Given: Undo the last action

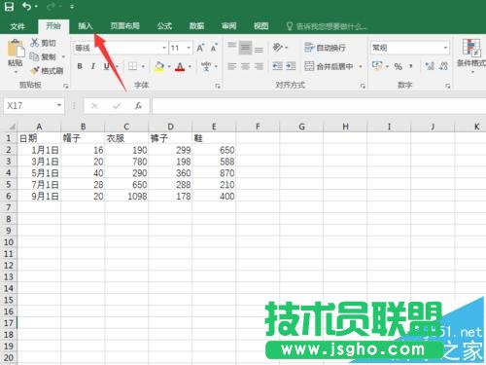Looking at the screenshot, I should coord(27,7).
